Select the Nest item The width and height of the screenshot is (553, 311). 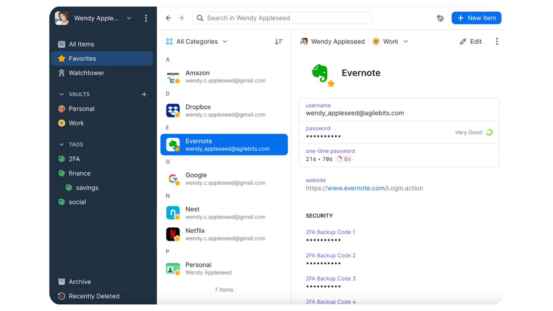(224, 213)
